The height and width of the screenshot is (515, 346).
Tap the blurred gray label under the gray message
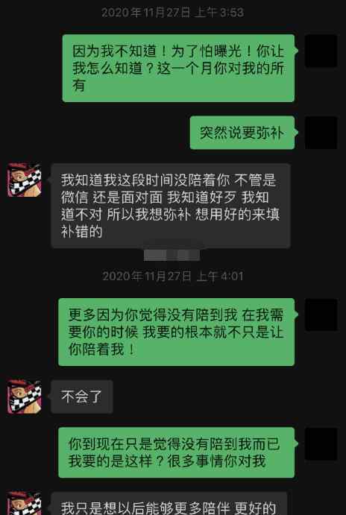(x=172, y=255)
